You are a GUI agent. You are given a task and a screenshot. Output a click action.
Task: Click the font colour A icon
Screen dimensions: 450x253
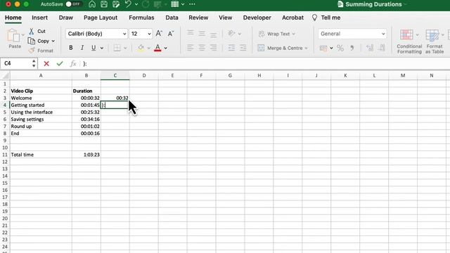pyautogui.click(x=157, y=48)
